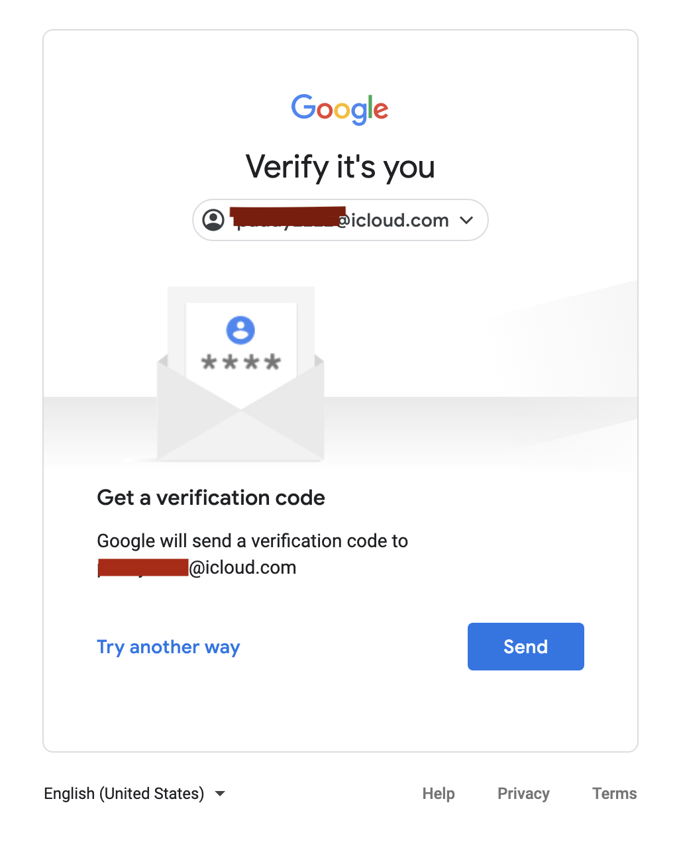Click the Google logo
The image size is (681, 848).
(340, 109)
